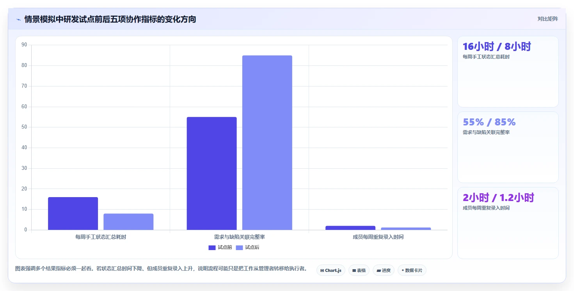Select the 表格 pill tag

point(359,270)
